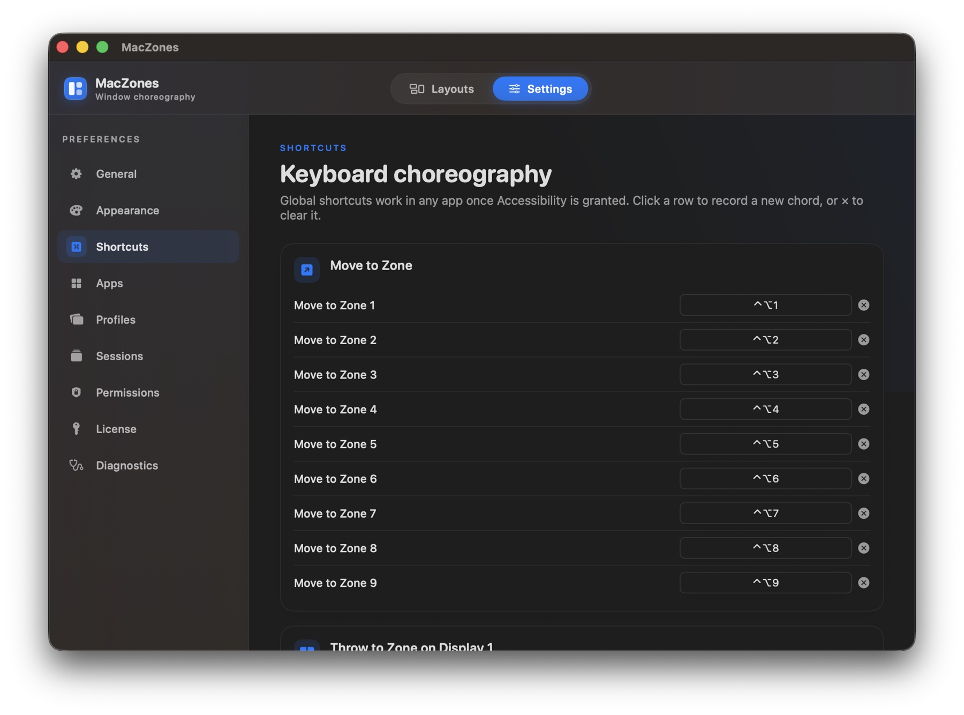This screenshot has height=715, width=964.
Task: Click the 'Throw to Zone on Display 1' header
Action: [411, 645]
